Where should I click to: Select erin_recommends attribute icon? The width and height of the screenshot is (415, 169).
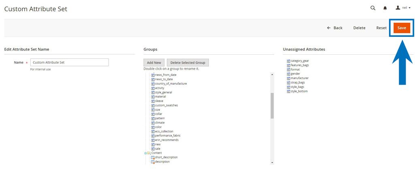tap(153, 140)
